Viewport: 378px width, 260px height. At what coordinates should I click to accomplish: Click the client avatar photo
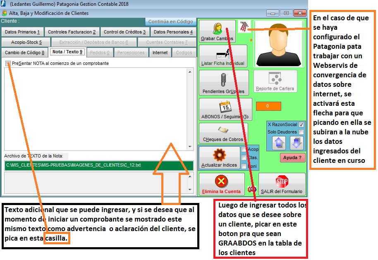[279, 44]
